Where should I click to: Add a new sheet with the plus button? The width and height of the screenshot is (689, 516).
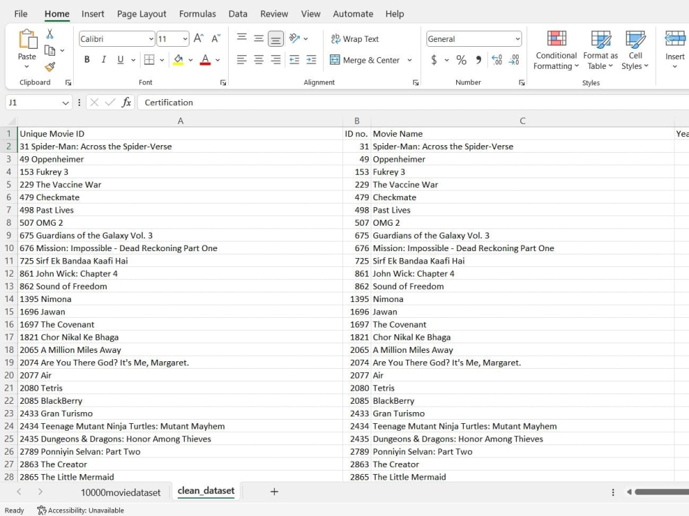coord(274,491)
